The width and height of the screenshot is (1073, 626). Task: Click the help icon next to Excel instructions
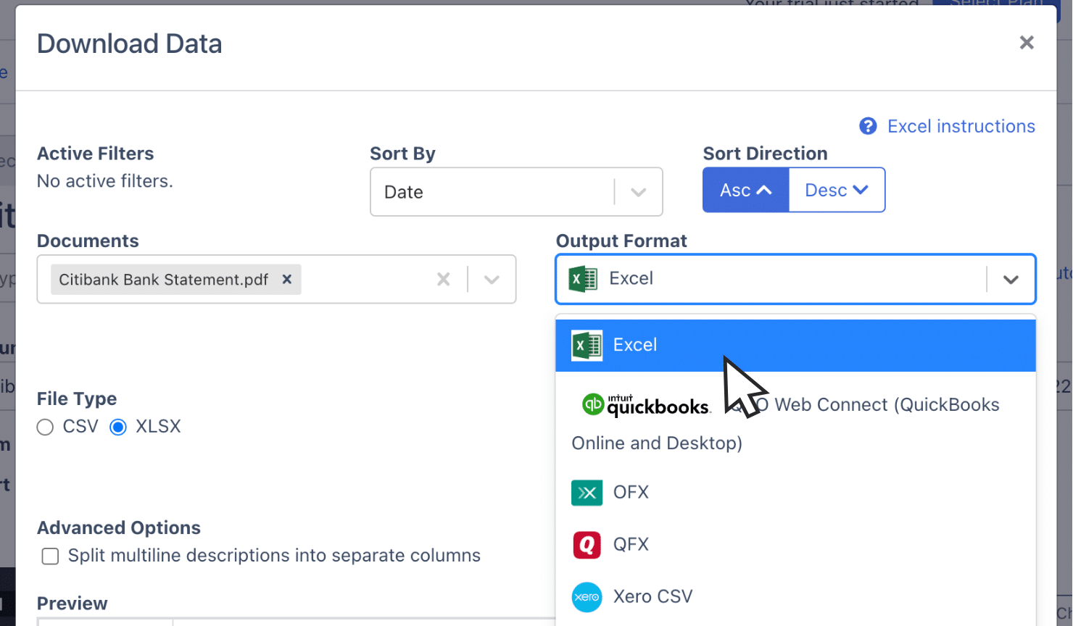[x=868, y=125]
